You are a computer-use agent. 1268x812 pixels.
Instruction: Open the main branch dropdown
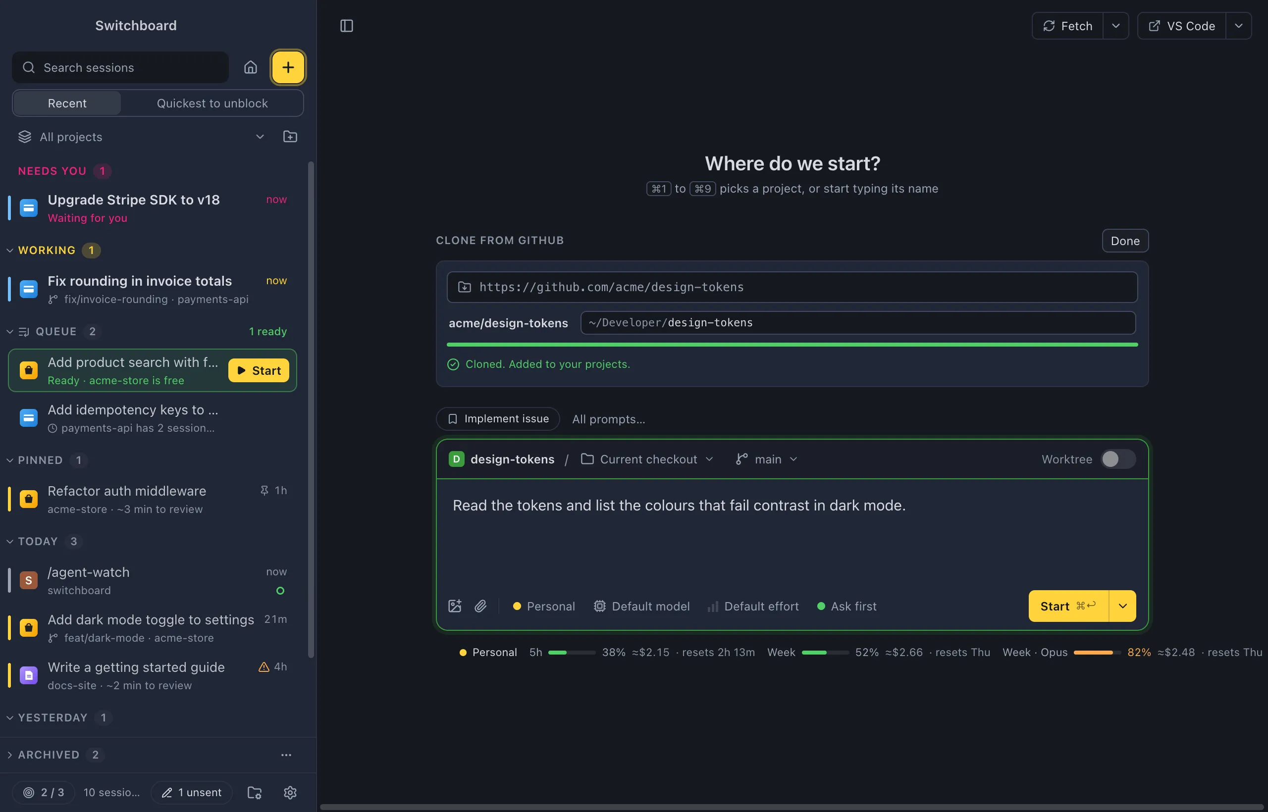coord(767,458)
